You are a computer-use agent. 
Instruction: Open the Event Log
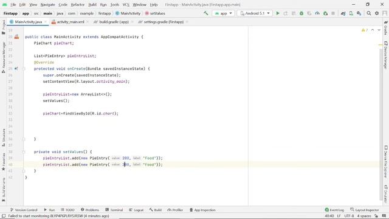coord(334,210)
